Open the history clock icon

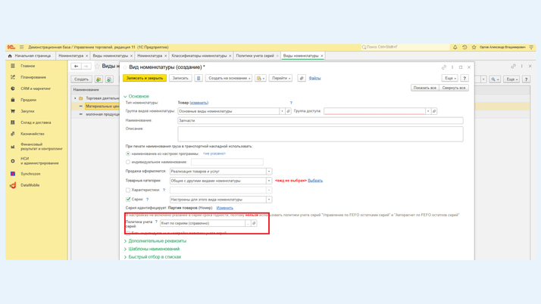click(464, 47)
